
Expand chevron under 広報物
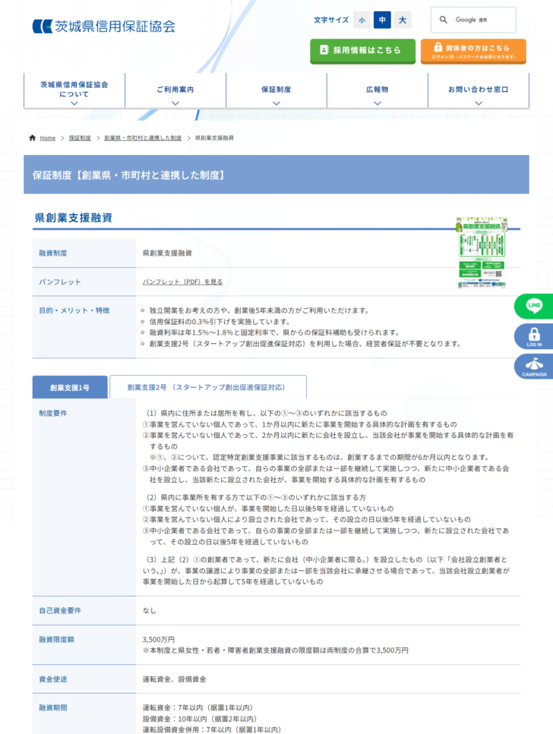tap(378, 103)
